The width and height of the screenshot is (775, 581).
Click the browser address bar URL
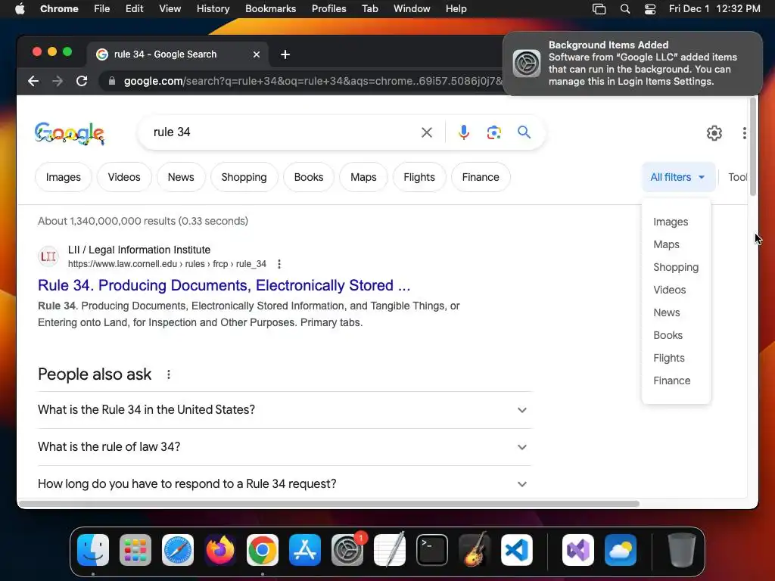[x=313, y=81]
